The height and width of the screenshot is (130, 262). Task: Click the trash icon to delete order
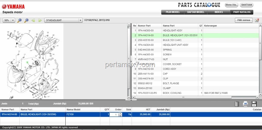[237, 104]
